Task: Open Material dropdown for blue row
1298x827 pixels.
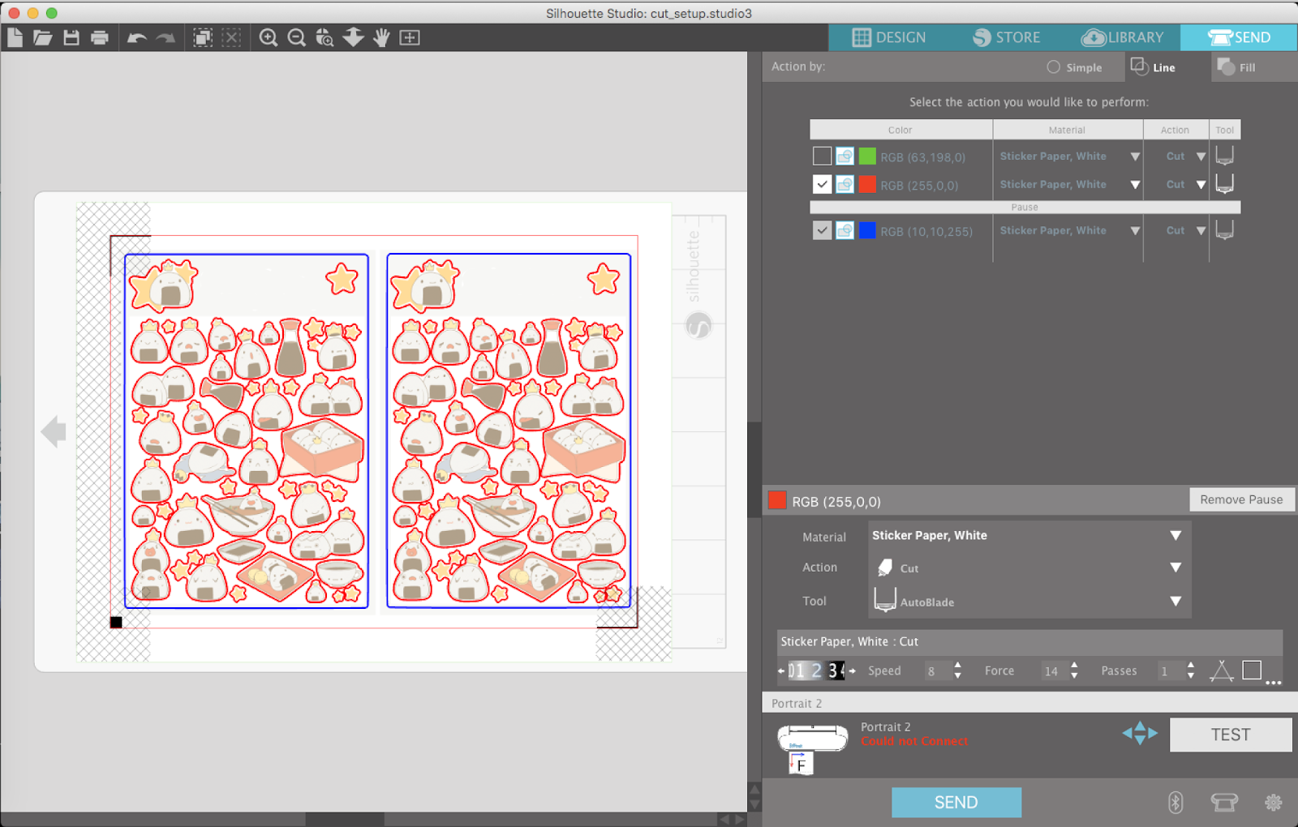Action: (x=1135, y=231)
